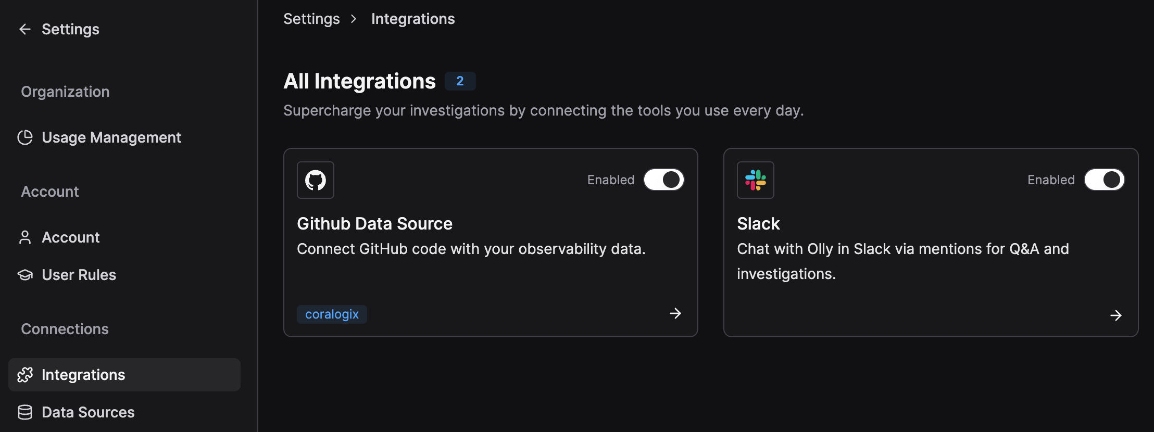Click the back arrow next to Settings

(x=25, y=29)
